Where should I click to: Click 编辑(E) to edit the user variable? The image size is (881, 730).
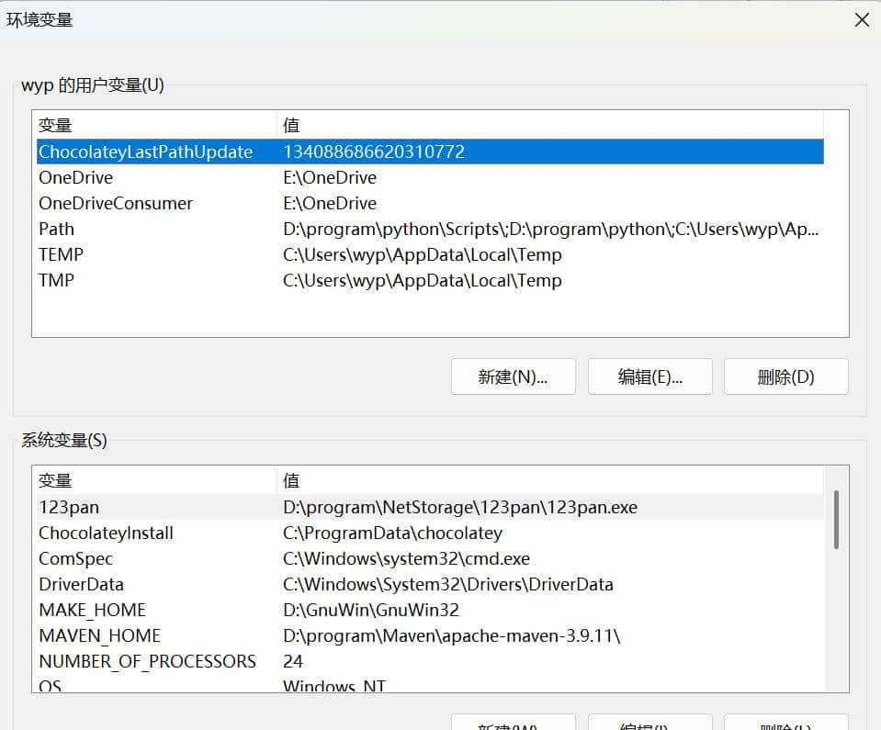tap(649, 376)
